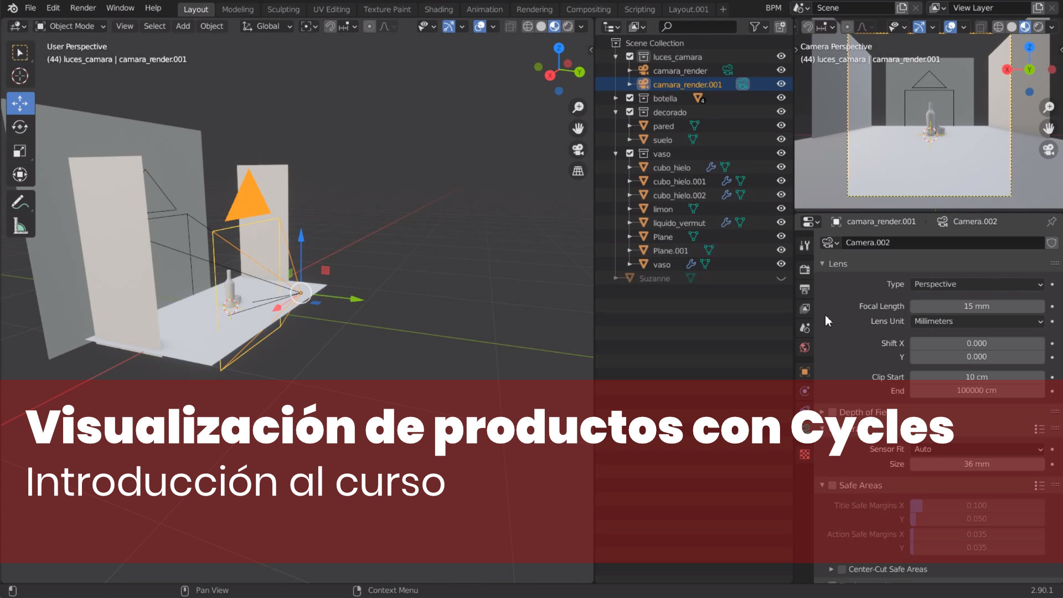Enable the Safe Areas checkbox
Image resolution: width=1063 pixels, height=598 pixels.
[x=832, y=485]
